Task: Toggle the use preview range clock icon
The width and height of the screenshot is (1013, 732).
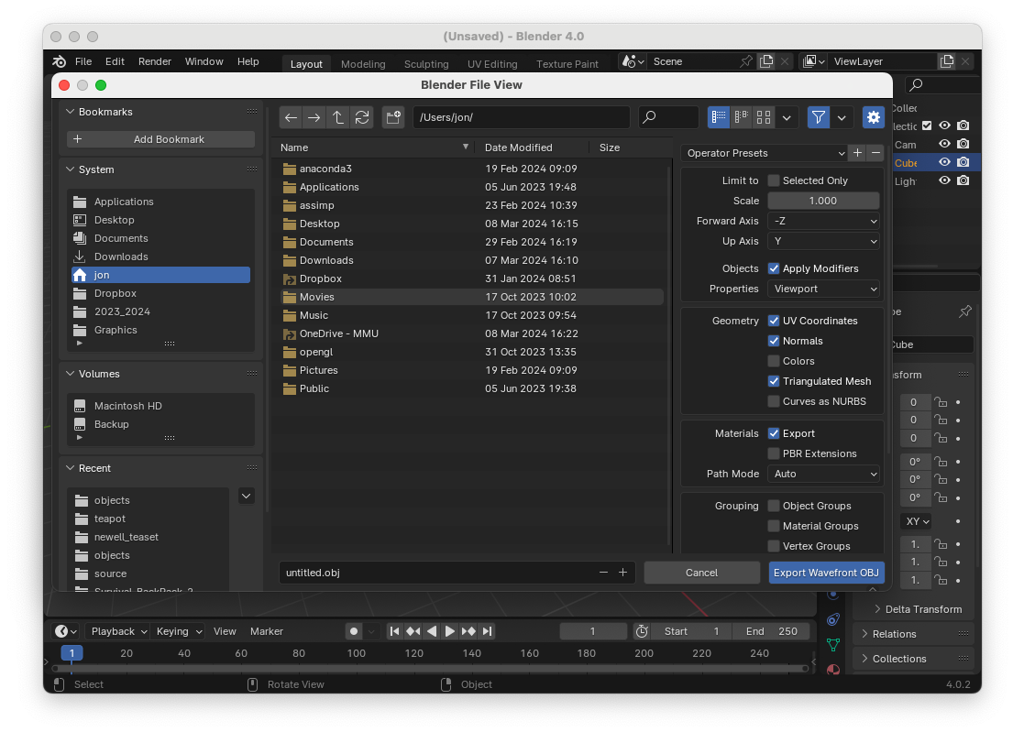Action: [x=642, y=631]
